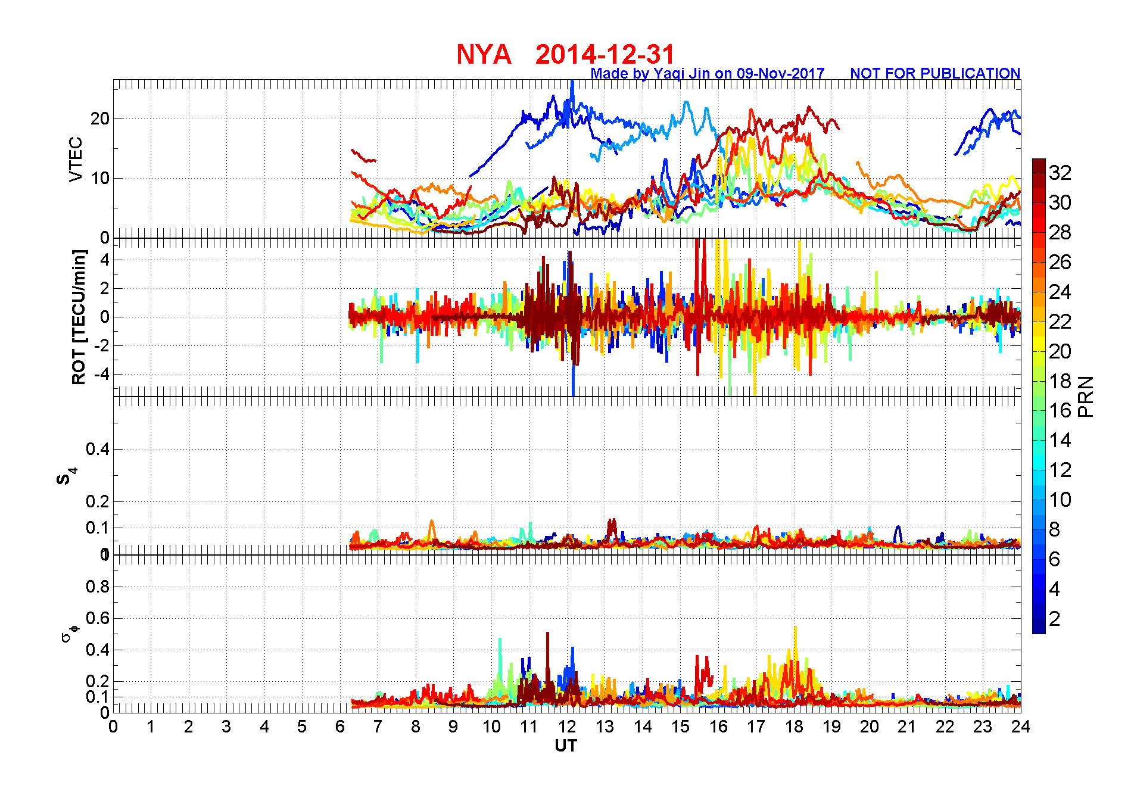The image size is (1134, 792).
Task: Click colorbar tick label 28
Action: point(1060,232)
